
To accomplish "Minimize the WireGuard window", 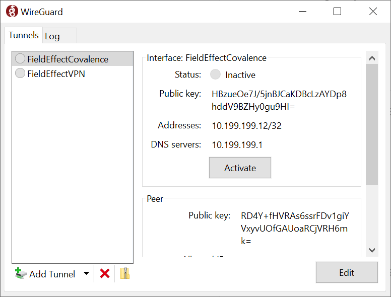I will [x=302, y=12].
